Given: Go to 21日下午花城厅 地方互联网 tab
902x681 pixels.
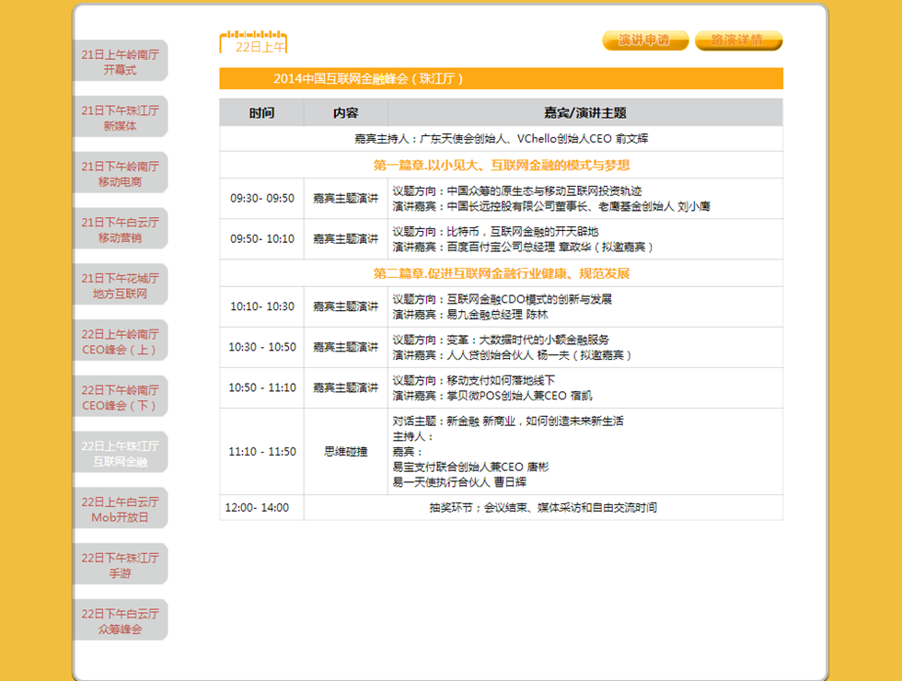Looking at the screenshot, I should tap(121, 285).
